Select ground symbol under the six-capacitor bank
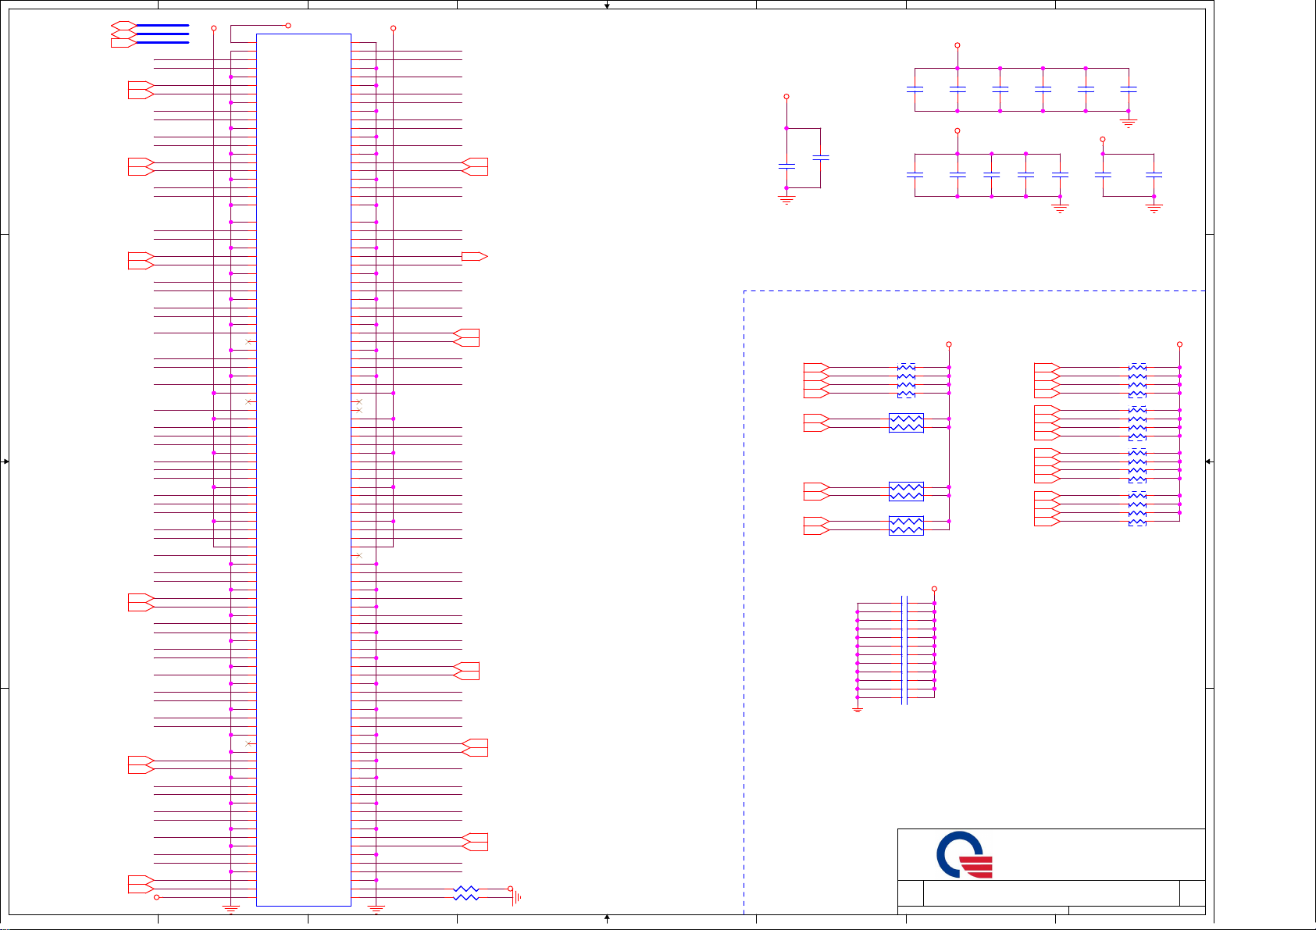Viewport: 1316px width, 930px height. (1128, 123)
